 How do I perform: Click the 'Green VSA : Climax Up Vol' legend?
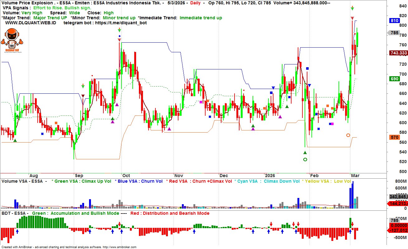click(83, 181)
